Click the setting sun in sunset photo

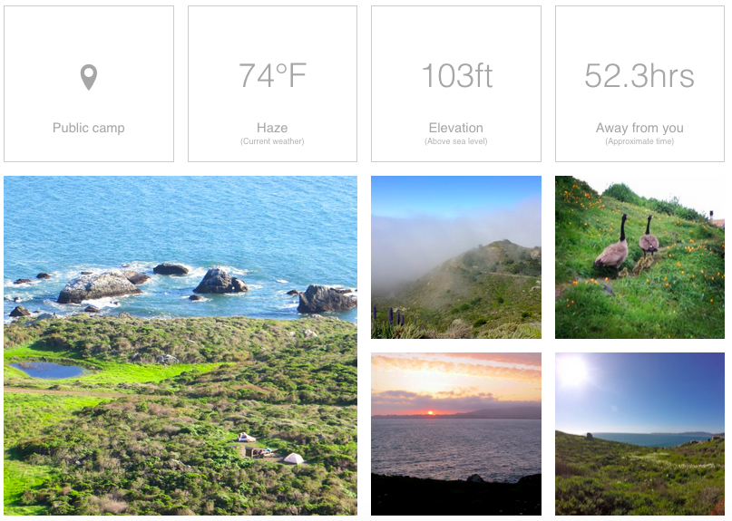click(431, 413)
